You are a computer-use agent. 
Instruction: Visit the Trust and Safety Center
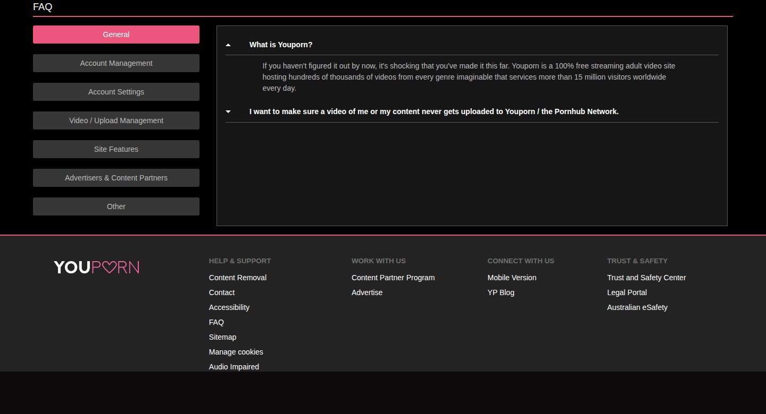(646, 278)
